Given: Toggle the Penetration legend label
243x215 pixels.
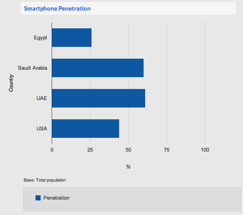Looking at the screenshot, I should (x=56, y=198).
